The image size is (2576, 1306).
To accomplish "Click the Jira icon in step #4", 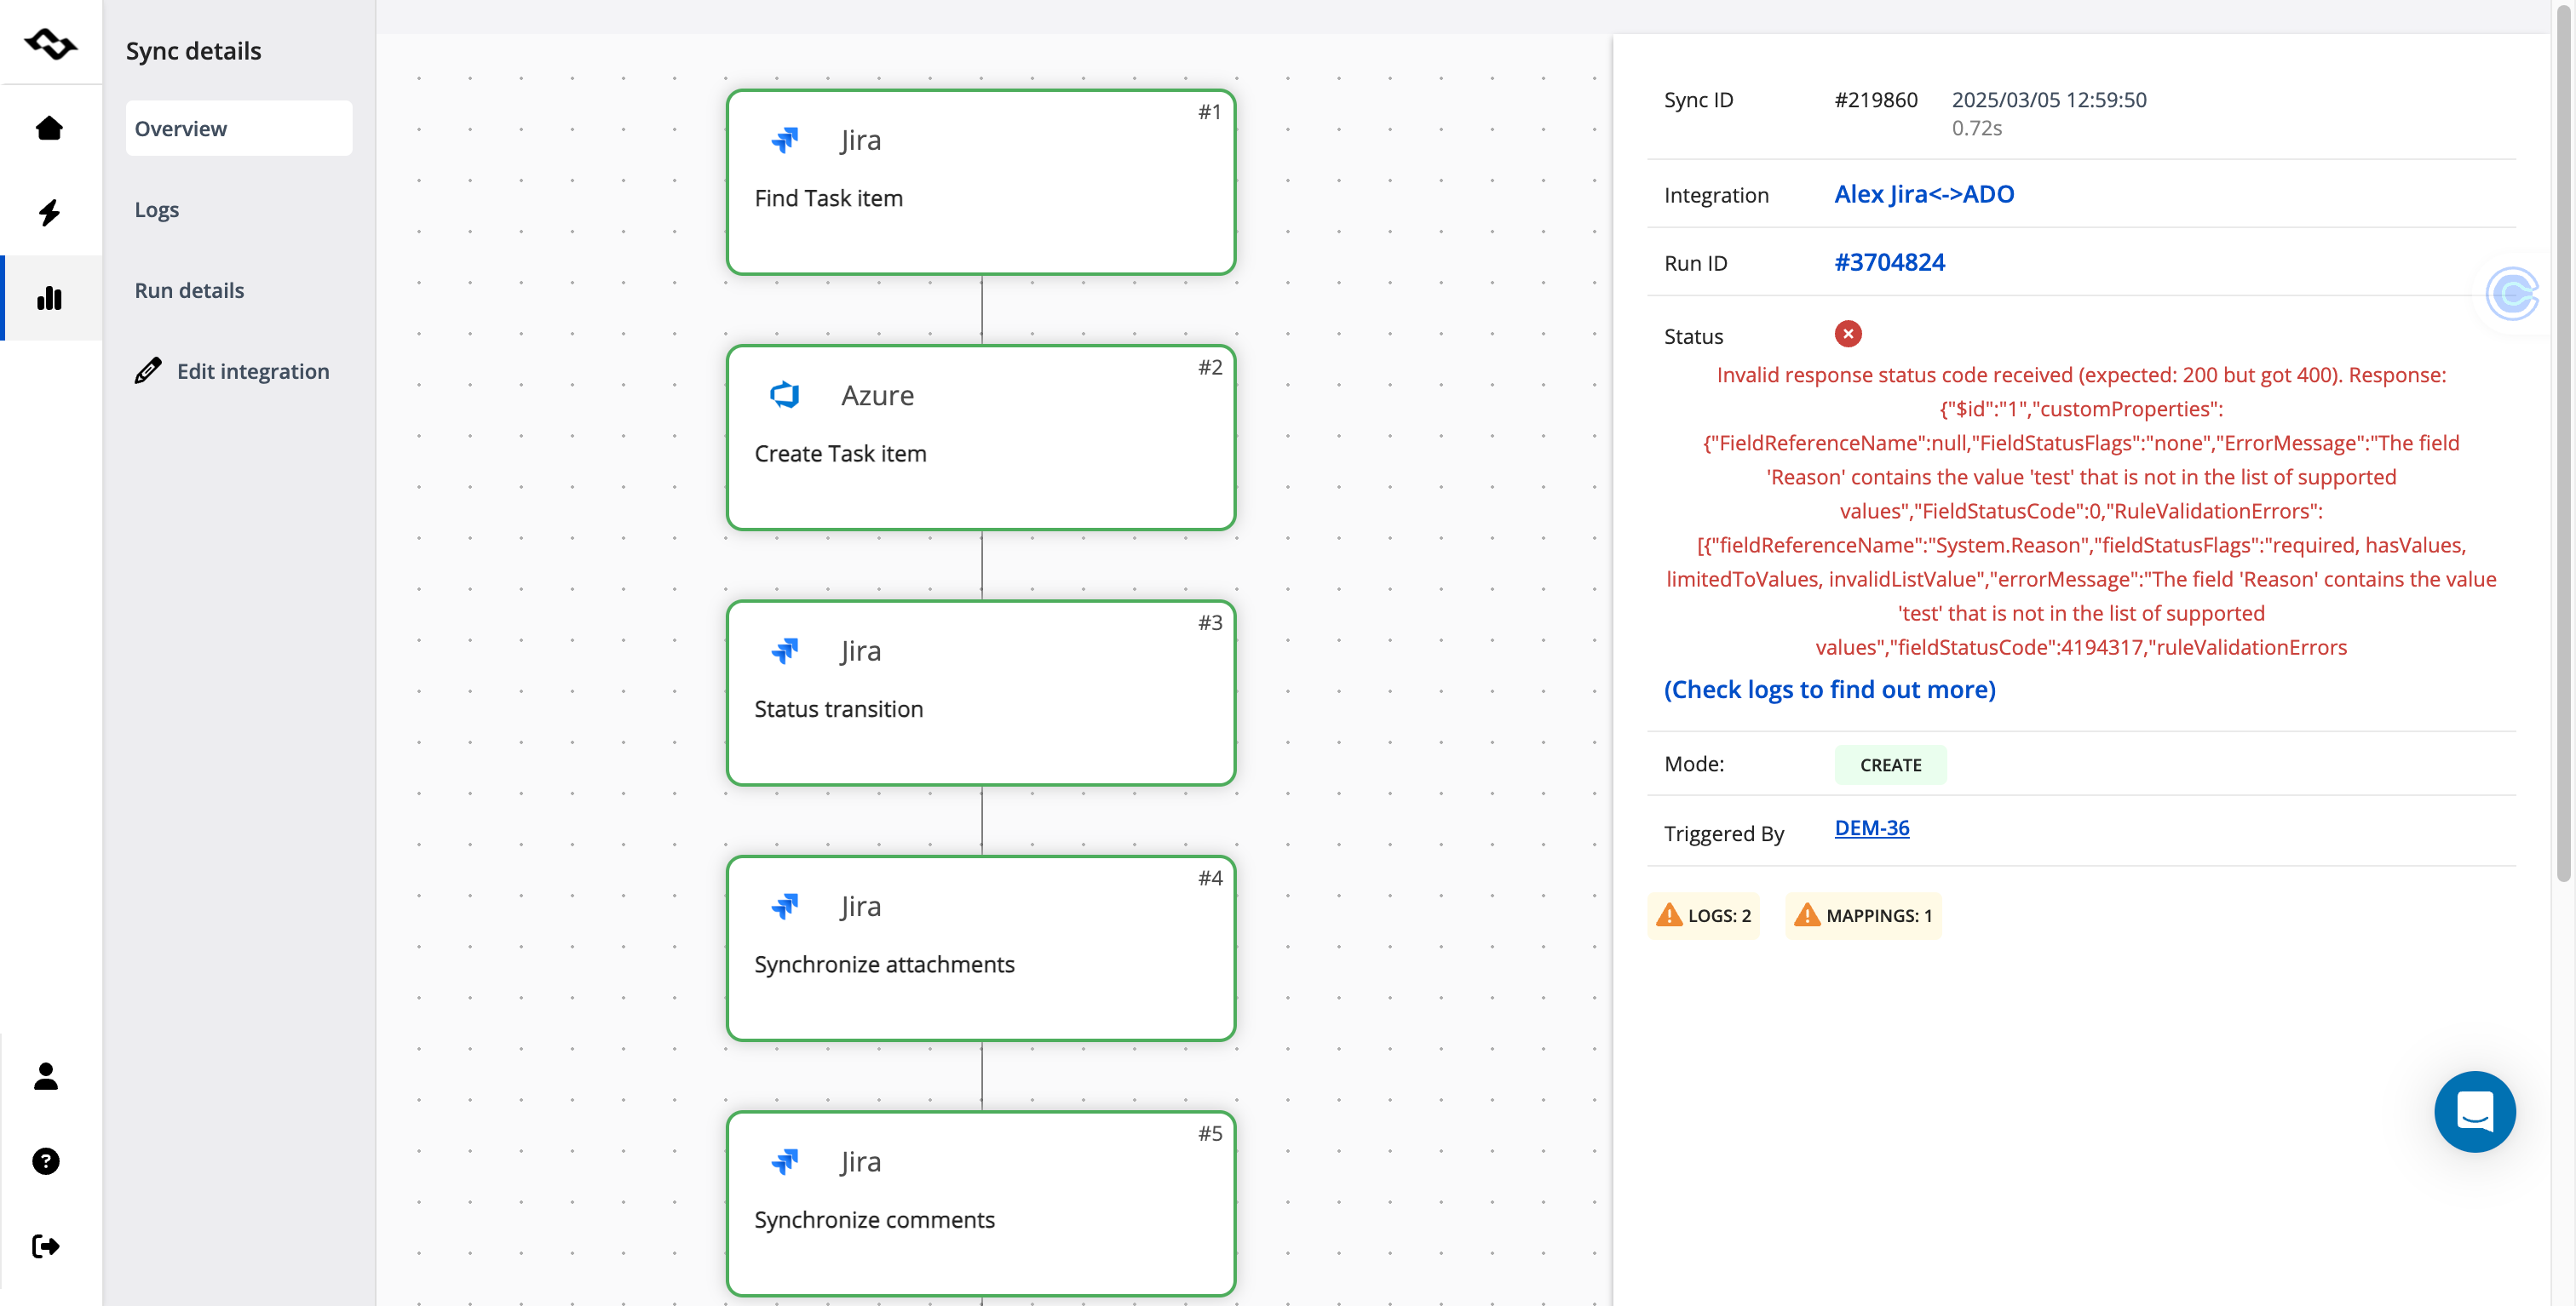I will [x=785, y=905].
